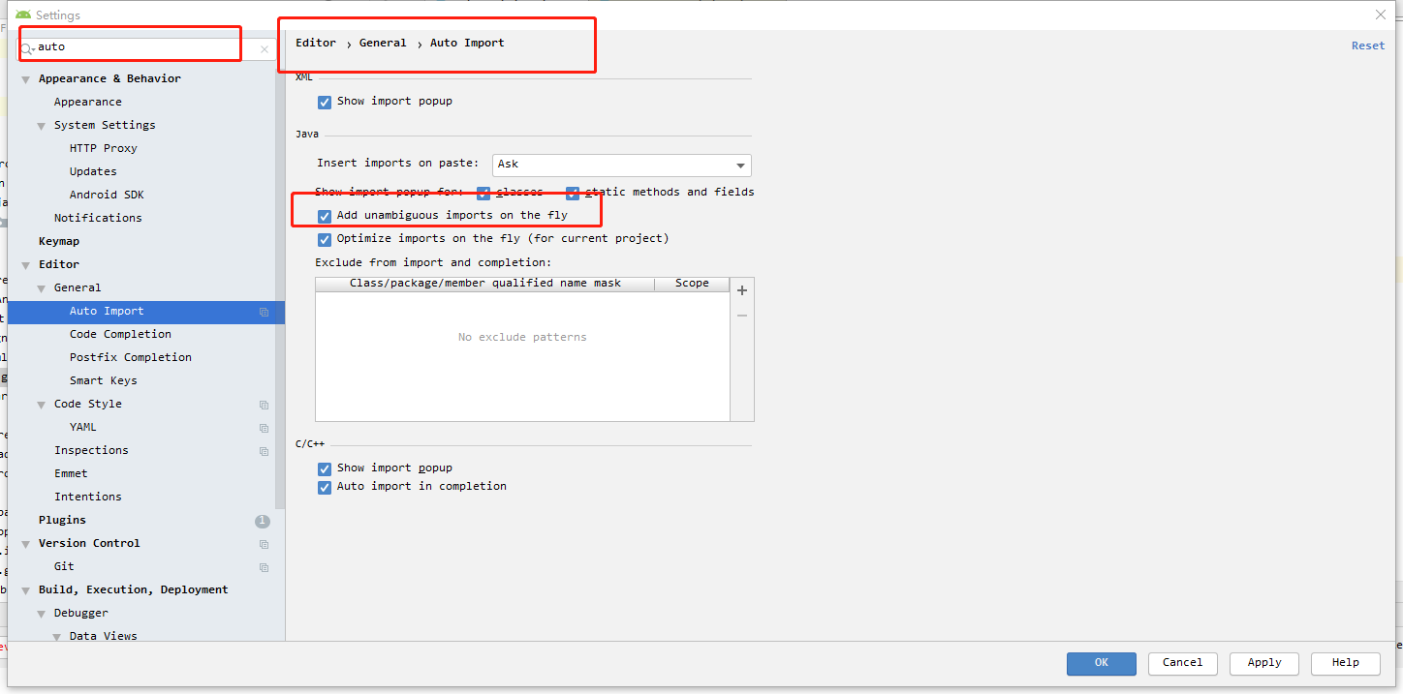Toggle XML Show import popup checkbox

click(325, 102)
